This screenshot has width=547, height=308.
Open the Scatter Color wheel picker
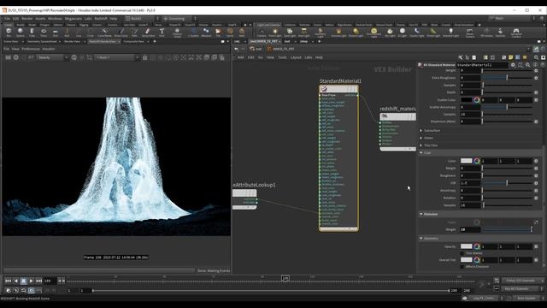tap(477, 100)
